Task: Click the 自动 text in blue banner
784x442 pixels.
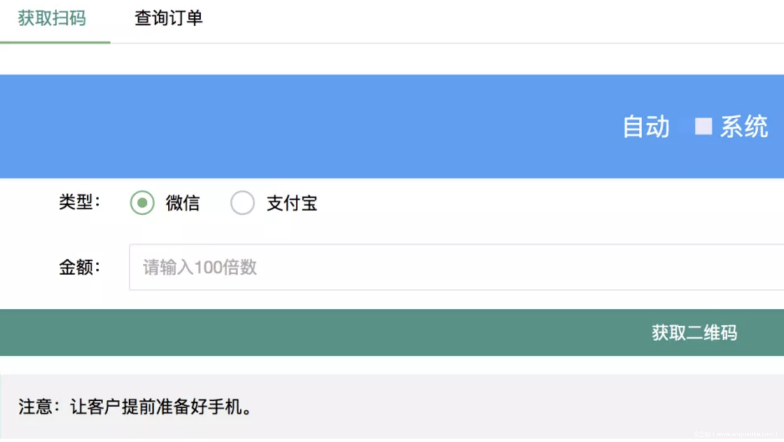Action: [646, 127]
